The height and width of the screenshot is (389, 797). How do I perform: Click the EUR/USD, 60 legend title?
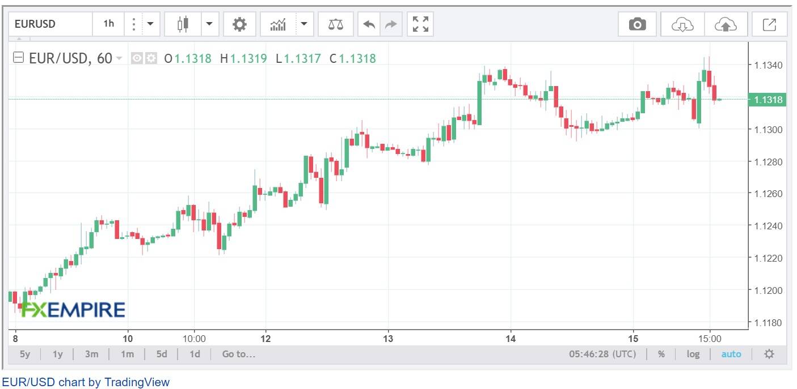70,58
